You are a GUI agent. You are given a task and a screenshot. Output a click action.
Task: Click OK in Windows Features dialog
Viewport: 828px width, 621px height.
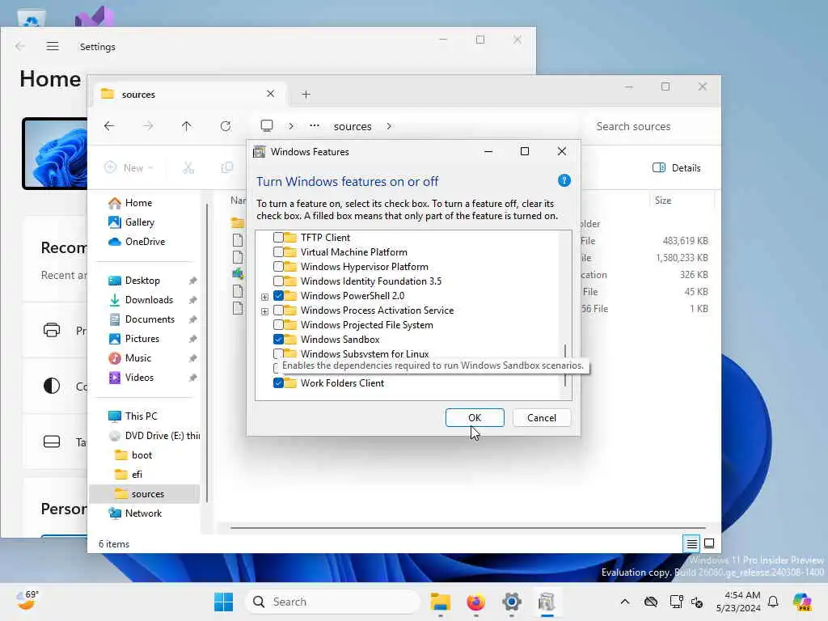coord(474,418)
